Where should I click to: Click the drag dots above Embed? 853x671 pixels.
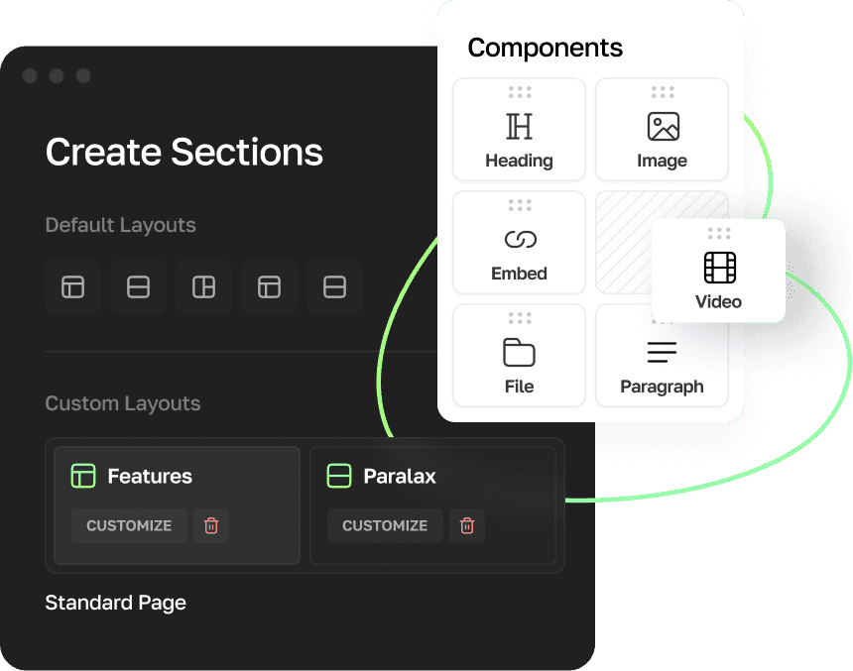[520, 205]
